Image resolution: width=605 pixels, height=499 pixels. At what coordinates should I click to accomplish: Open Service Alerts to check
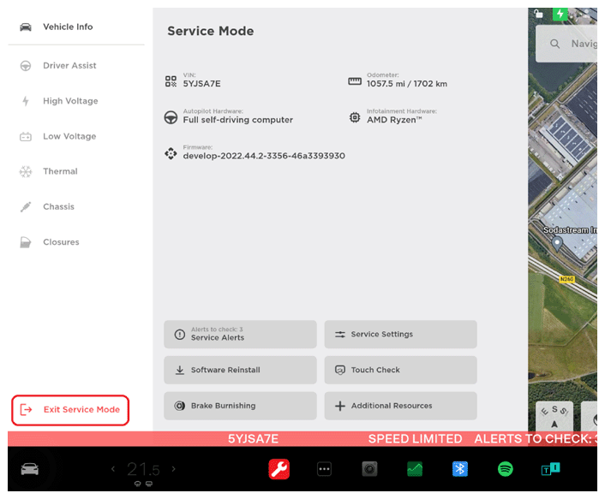tap(240, 335)
